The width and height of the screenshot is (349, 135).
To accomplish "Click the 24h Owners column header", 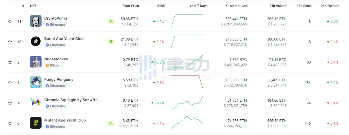I will point(330,6).
